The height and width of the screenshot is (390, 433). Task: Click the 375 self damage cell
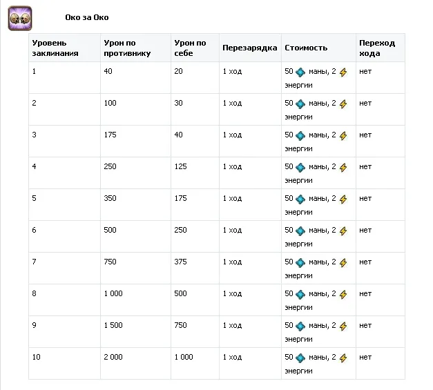[x=180, y=262]
